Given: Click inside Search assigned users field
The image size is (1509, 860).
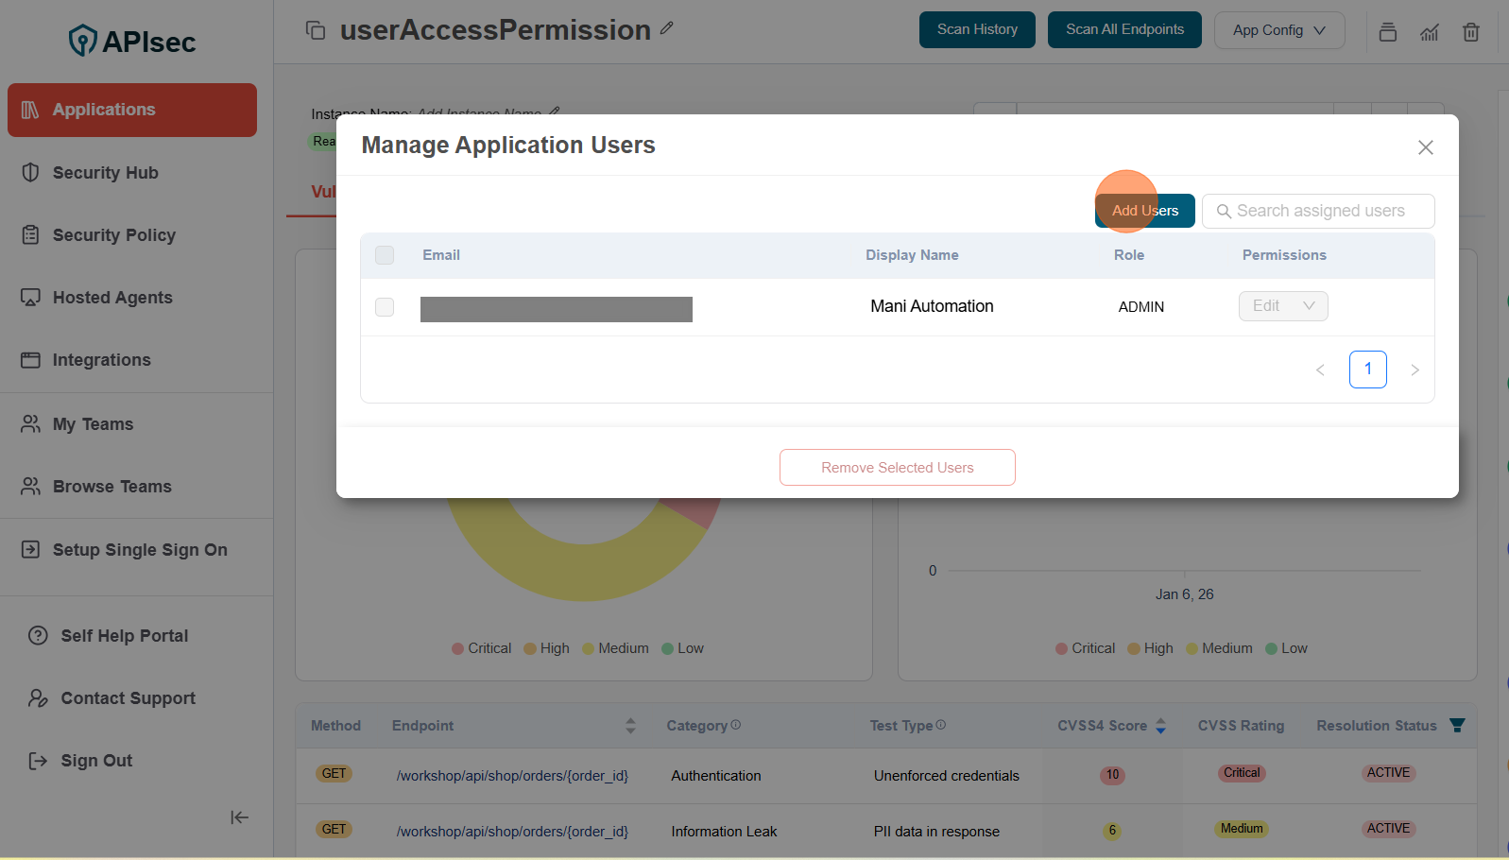Looking at the screenshot, I should [1320, 211].
